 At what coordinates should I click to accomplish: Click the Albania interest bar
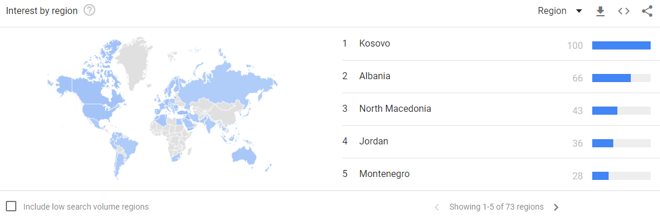[x=621, y=77]
